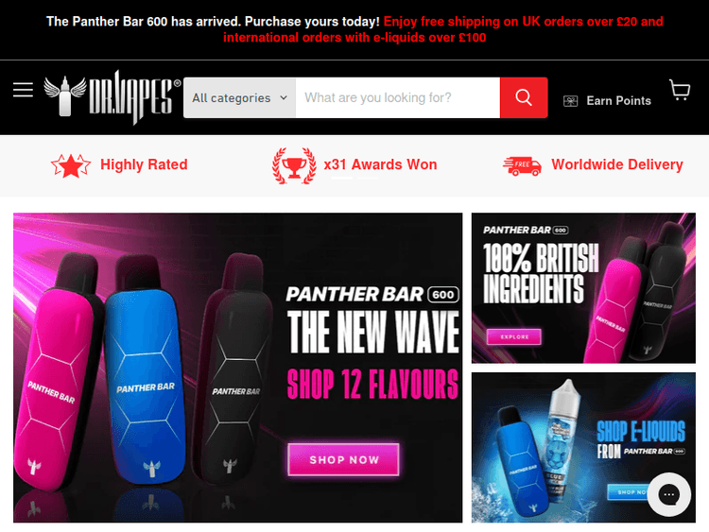Click the pink SHOP NOW button
The image size is (709, 532).
click(344, 459)
